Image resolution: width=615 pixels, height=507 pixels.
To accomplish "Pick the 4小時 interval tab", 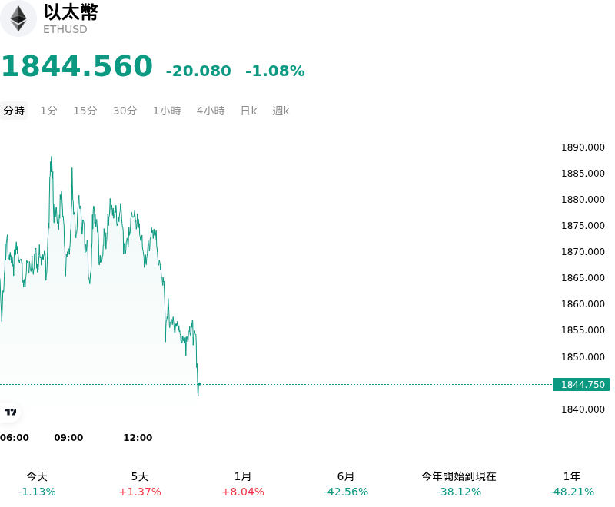I will pyautogui.click(x=211, y=111).
